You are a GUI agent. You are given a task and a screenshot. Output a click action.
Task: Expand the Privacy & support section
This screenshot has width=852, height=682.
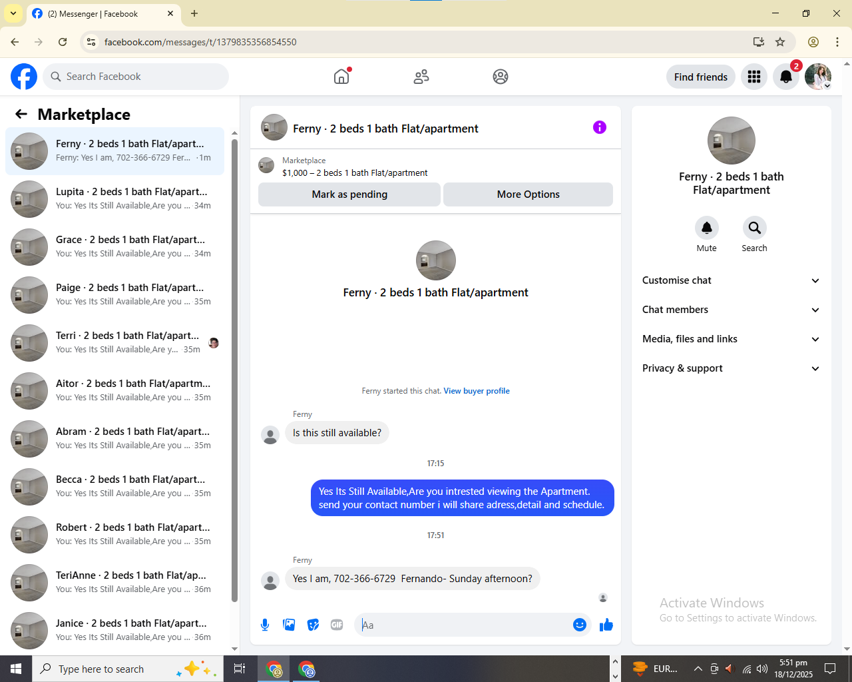click(732, 368)
